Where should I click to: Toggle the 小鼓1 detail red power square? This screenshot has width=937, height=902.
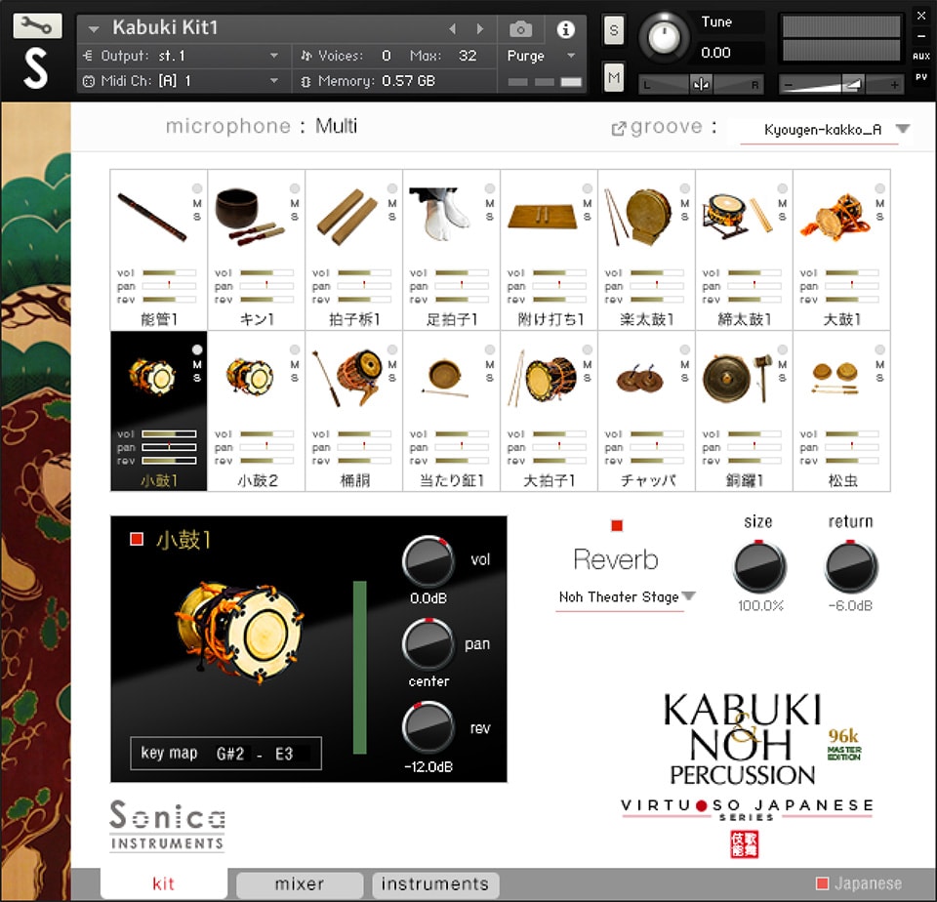137,539
